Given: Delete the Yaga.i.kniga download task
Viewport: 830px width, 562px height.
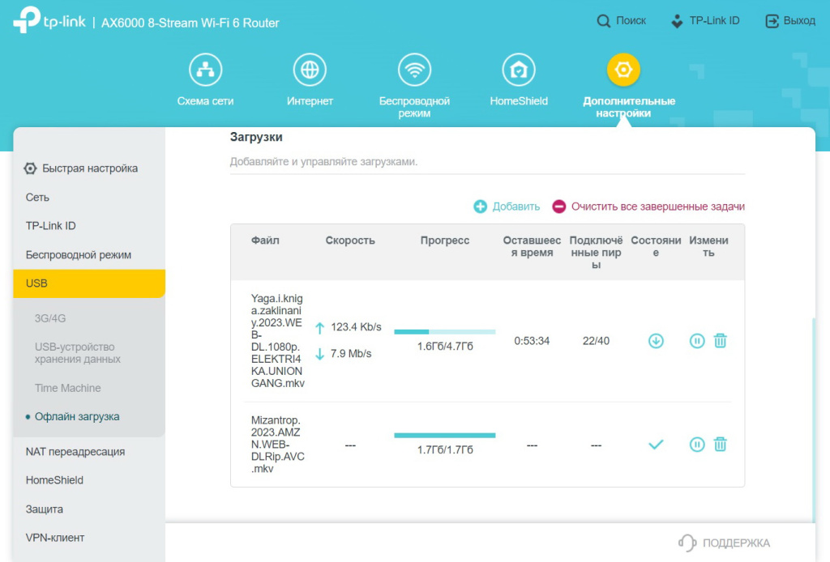Looking at the screenshot, I should [x=720, y=341].
